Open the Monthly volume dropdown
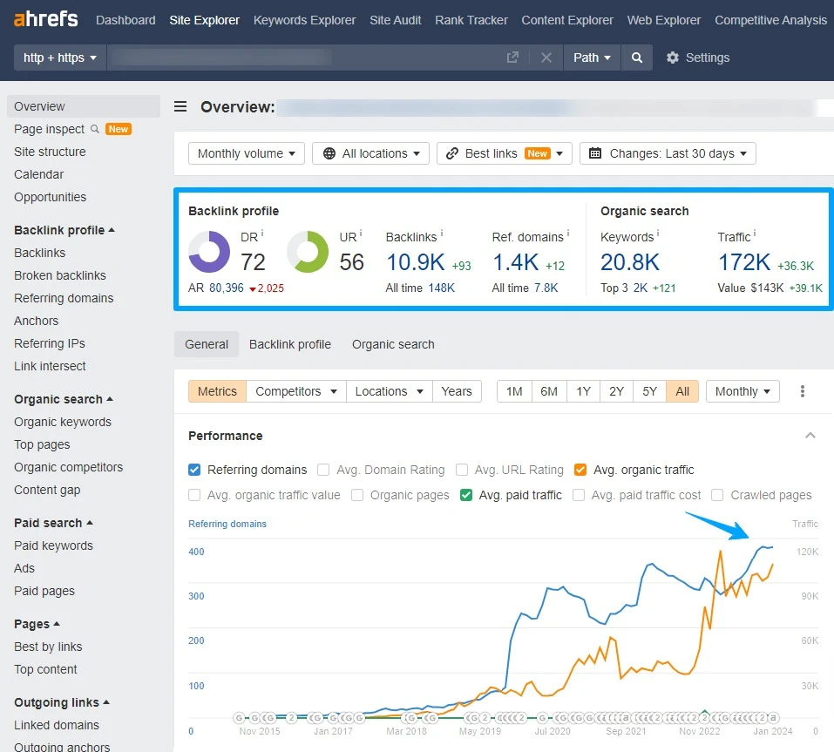The height and width of the screenshot is (752, 834). pos(247,153)
